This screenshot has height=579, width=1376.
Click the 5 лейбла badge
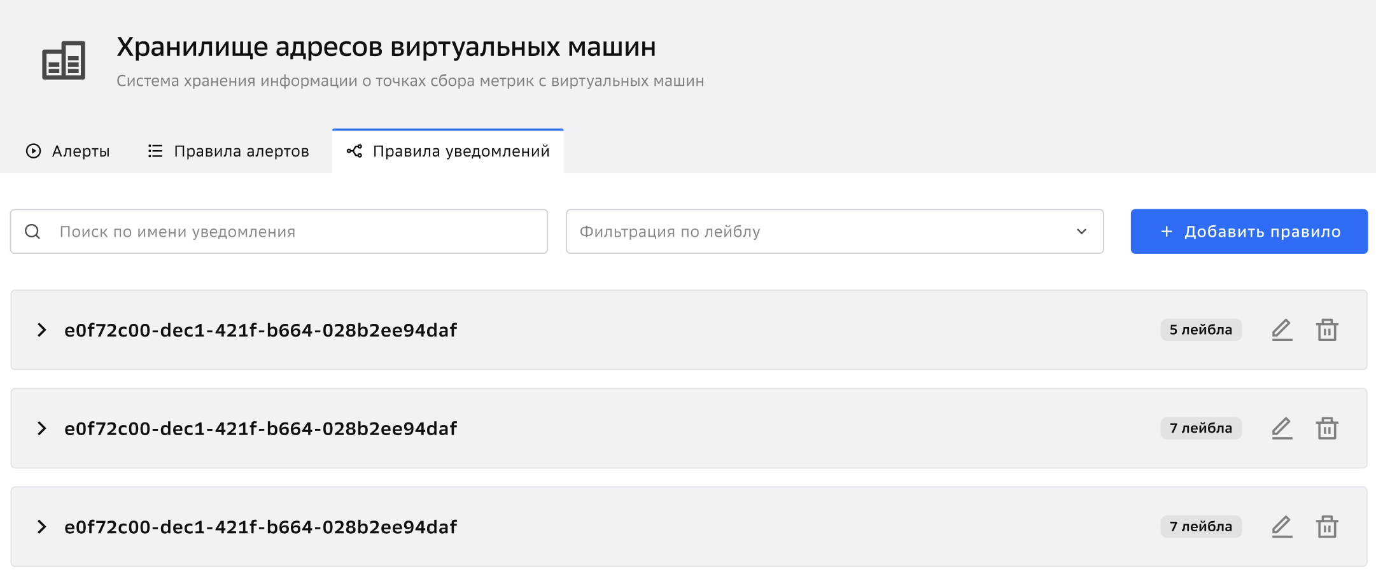pos(1201,330)
